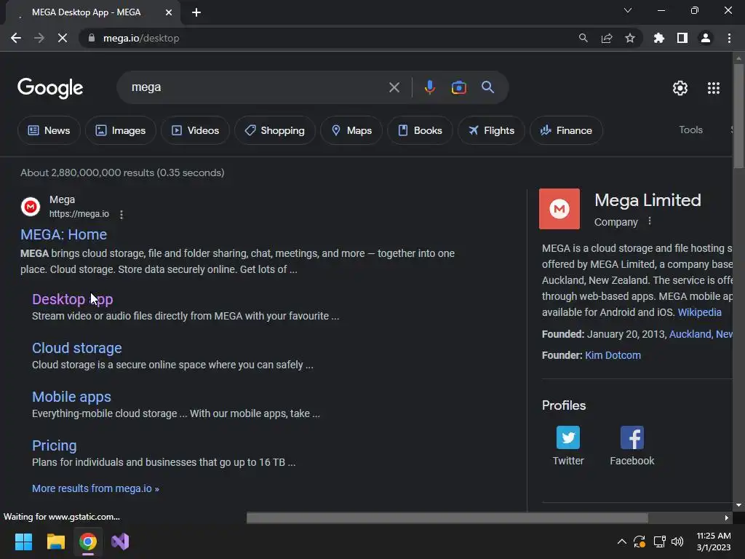Search by image with the camera icon
745x559 pixels.
click(458, 87)
